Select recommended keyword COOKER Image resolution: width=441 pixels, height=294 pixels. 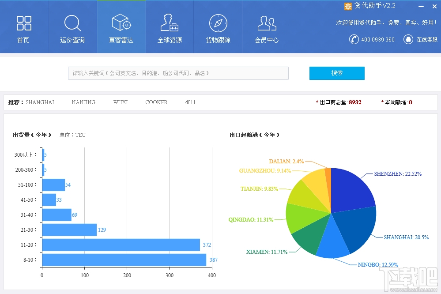pos(156,102)
